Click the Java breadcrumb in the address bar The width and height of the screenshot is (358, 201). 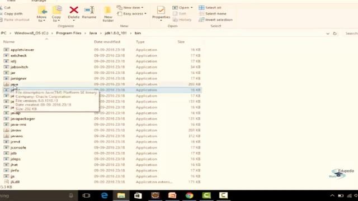click(93, 33)
